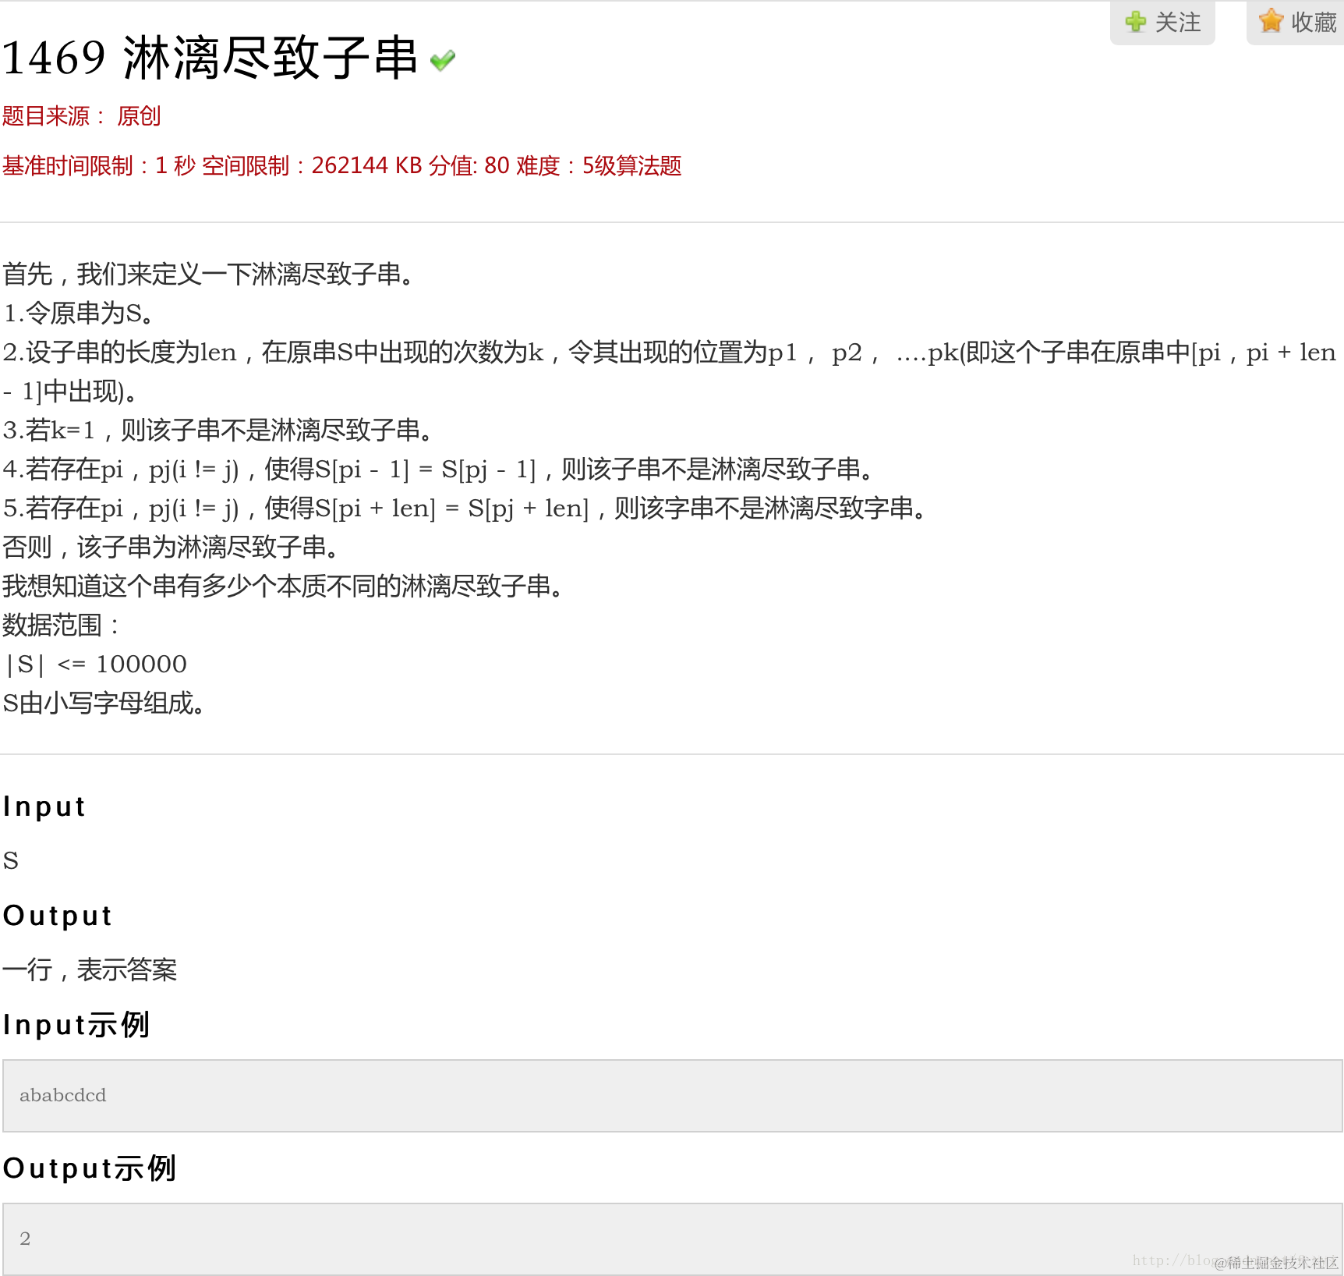The height and width of the screenshot is (1276, 1344).
Task: Click the Output heading
Action: (x=58, y=916)
